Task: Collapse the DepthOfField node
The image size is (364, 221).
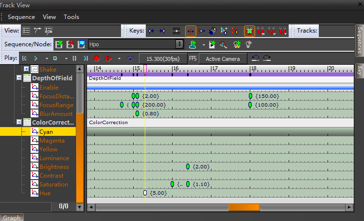Action: point(19,78)
